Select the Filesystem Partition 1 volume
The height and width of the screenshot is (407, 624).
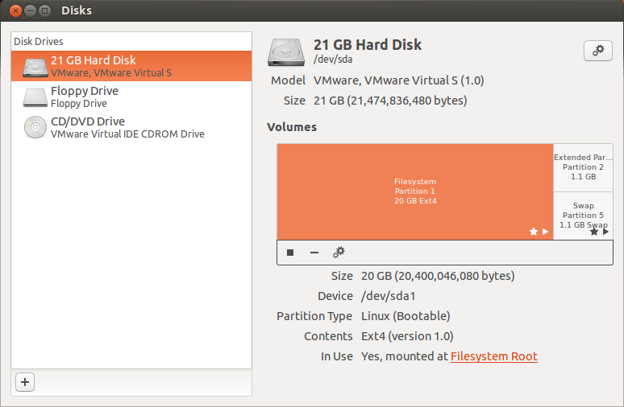coord(414,191)
